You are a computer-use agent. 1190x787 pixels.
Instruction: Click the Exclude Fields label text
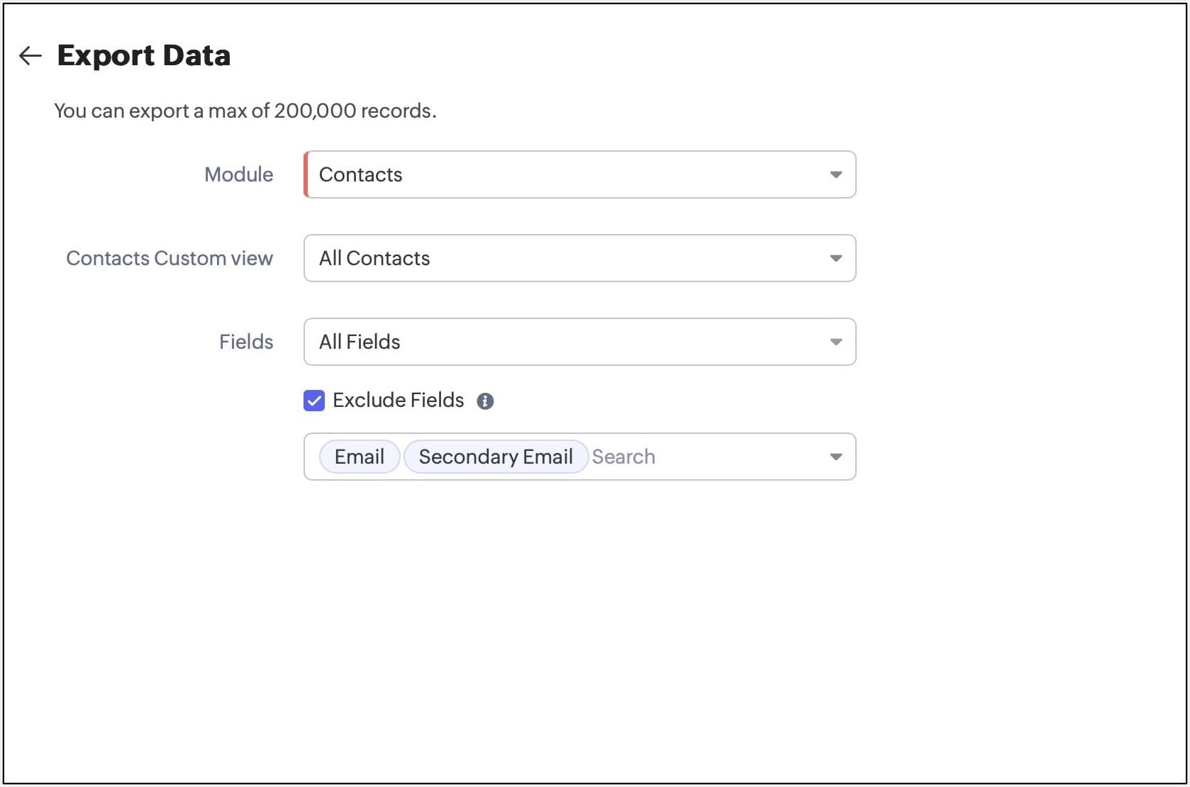pos(398,401)
